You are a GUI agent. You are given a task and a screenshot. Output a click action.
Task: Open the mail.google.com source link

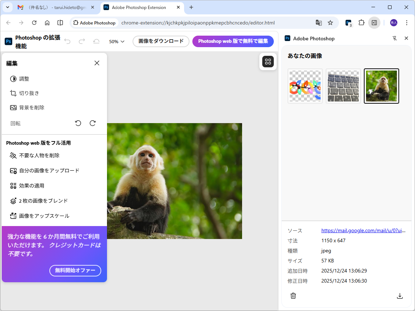[x=363, y=230]
